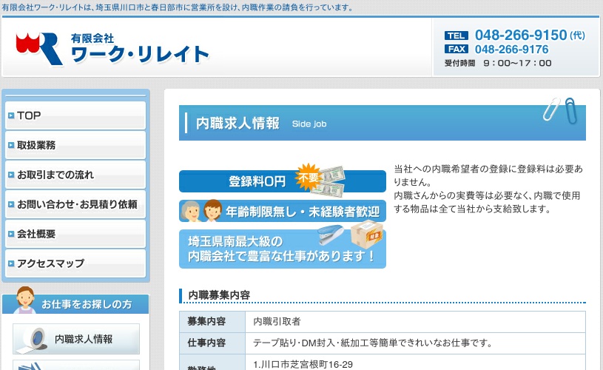This screenshot has height=370, width=603.
Task: Go to お問い合わせ・お見積り依頼 page
Action: pos(74,204)
